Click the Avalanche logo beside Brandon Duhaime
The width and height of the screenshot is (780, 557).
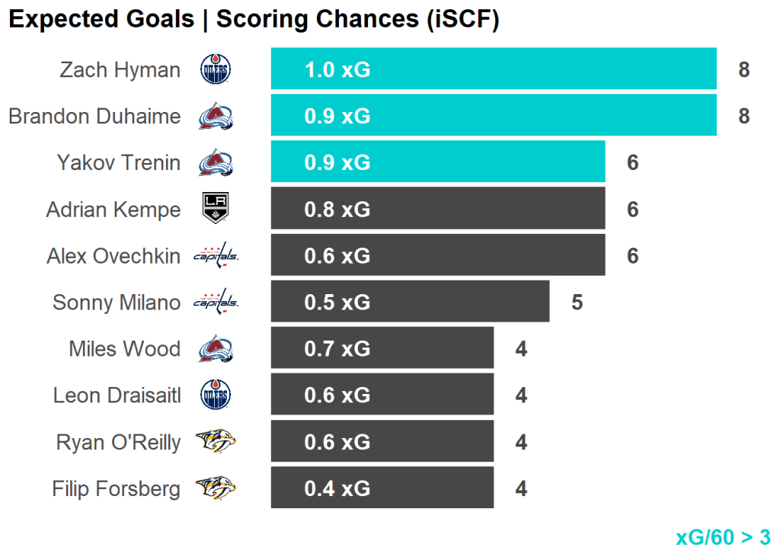click(216, 117)
